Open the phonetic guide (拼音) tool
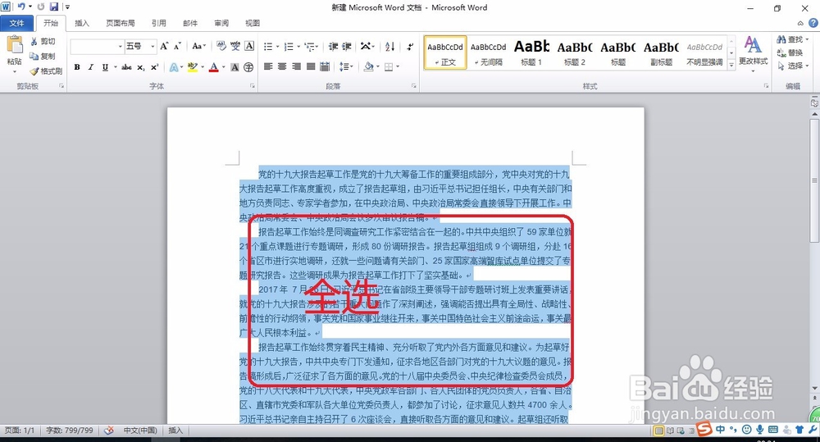820x442 pixels. click(x=235, y=46)
